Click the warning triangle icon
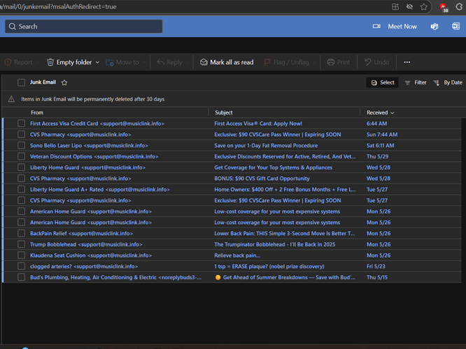 [x=11, y=99]
